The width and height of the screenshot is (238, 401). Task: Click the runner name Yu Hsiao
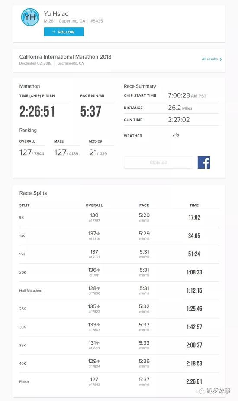coord(56,13)
